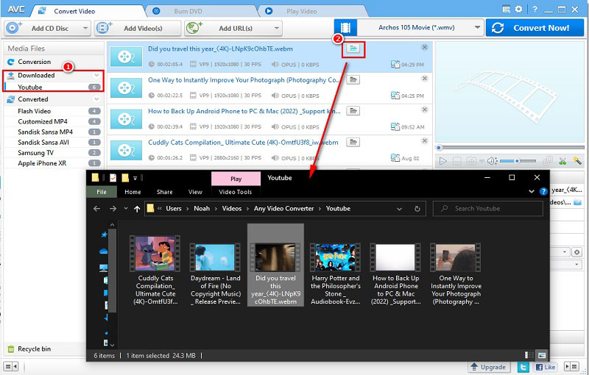
Task: Remove 'How to Back Up Android' from list
Action: tap(425, 110)
